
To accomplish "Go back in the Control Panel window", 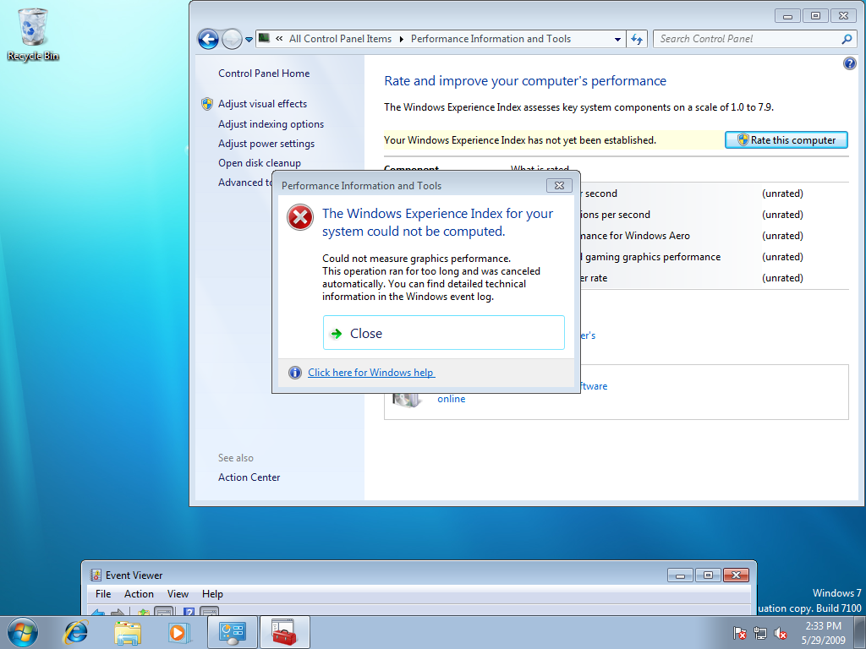I will tap(208, 39).
